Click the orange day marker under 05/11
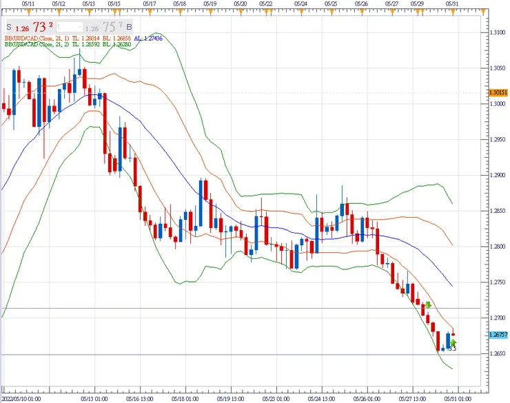510x403 pixels. (29, 12)
